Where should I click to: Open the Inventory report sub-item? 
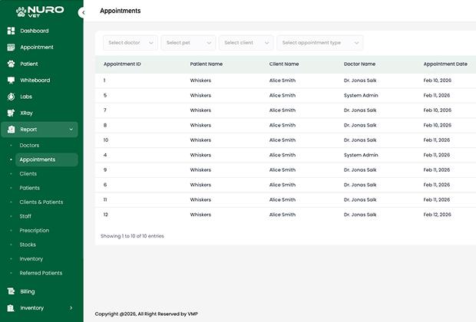31,258
